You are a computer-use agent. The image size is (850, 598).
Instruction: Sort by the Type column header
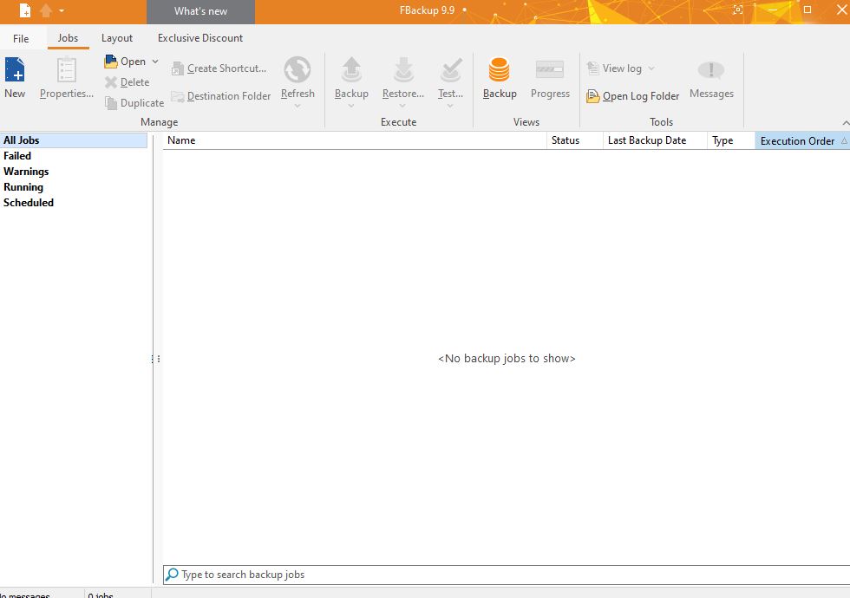click(730, 140)
